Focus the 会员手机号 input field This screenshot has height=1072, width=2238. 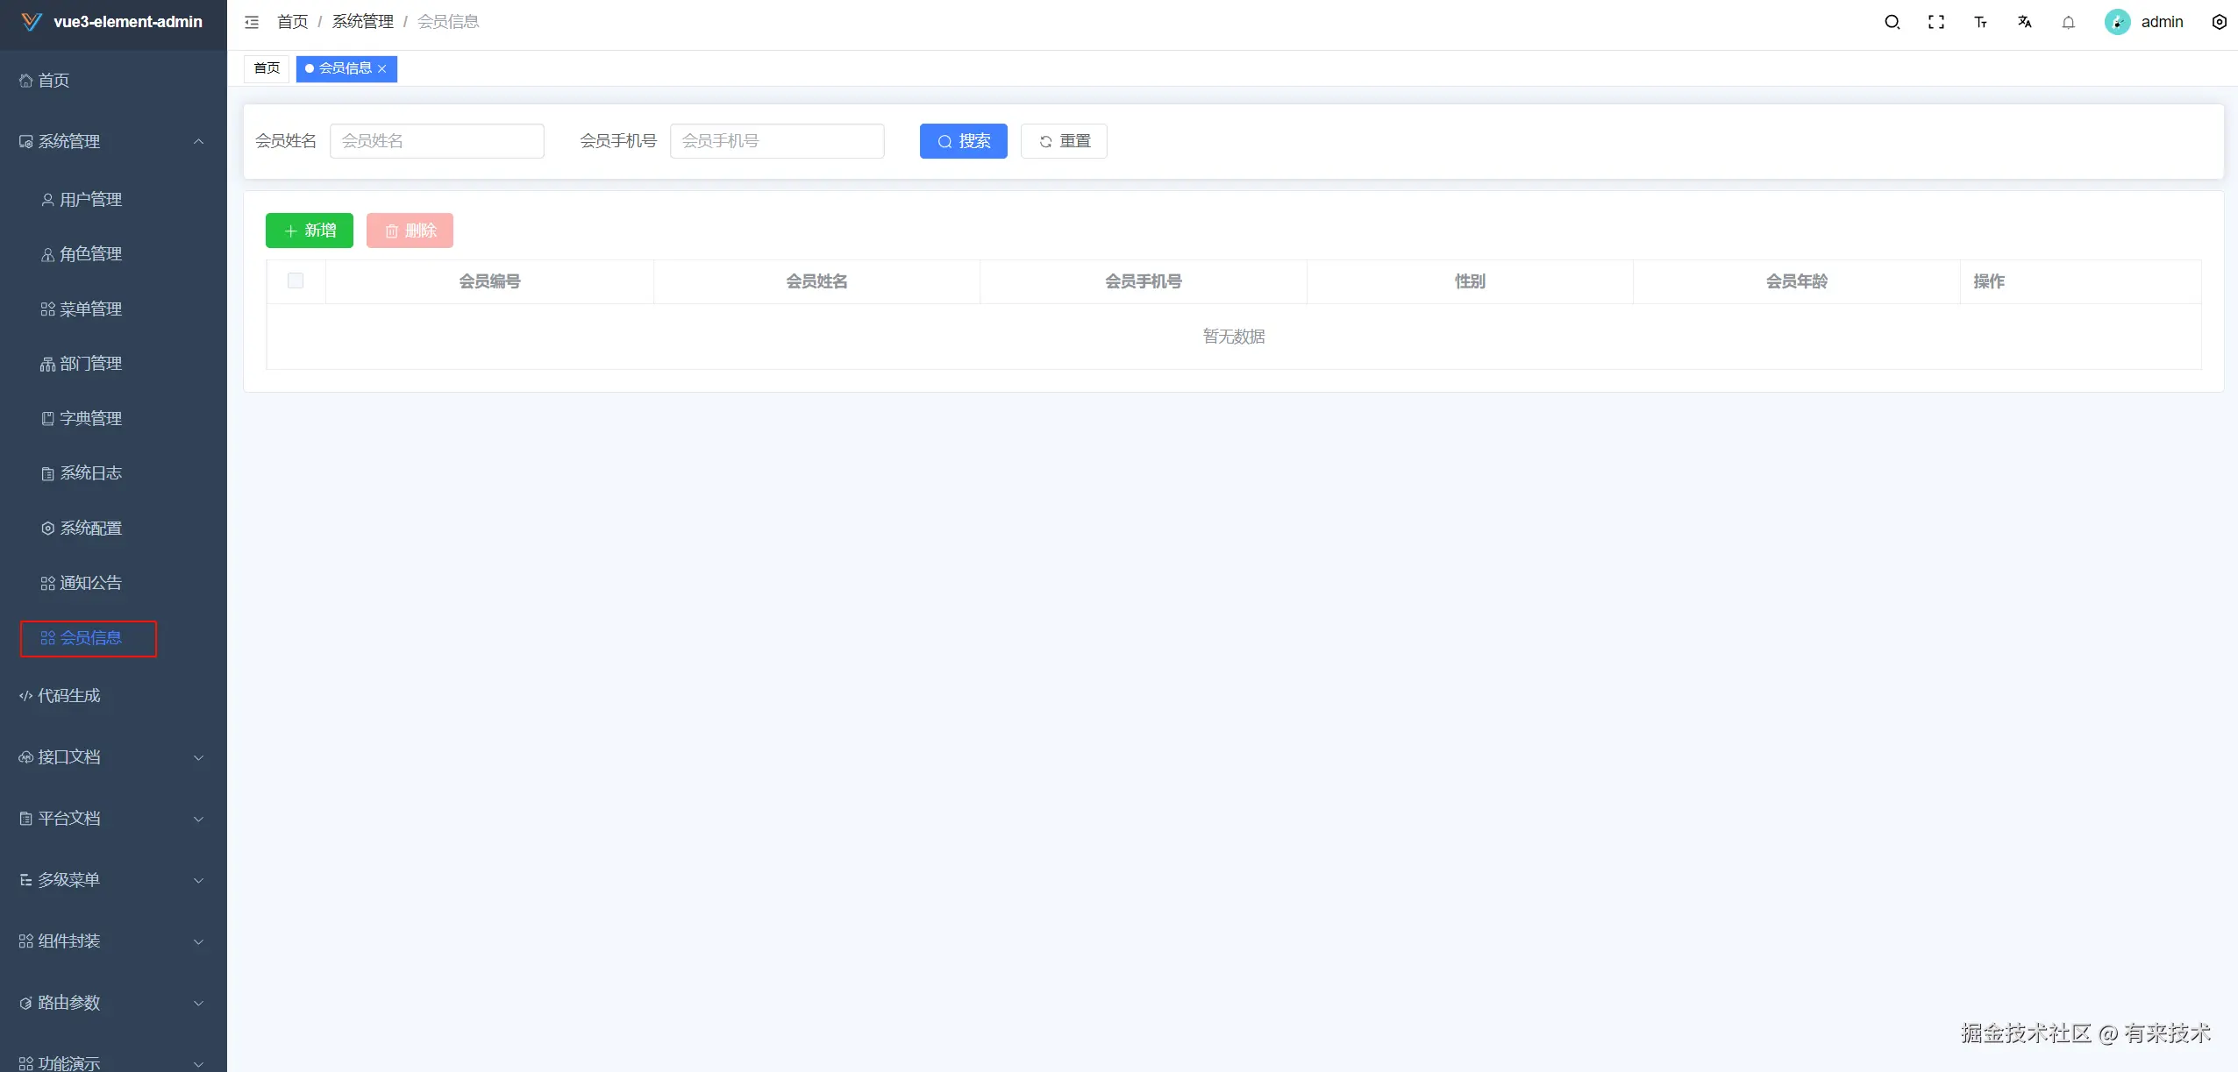pyautogui.click(x=776, y=141)
